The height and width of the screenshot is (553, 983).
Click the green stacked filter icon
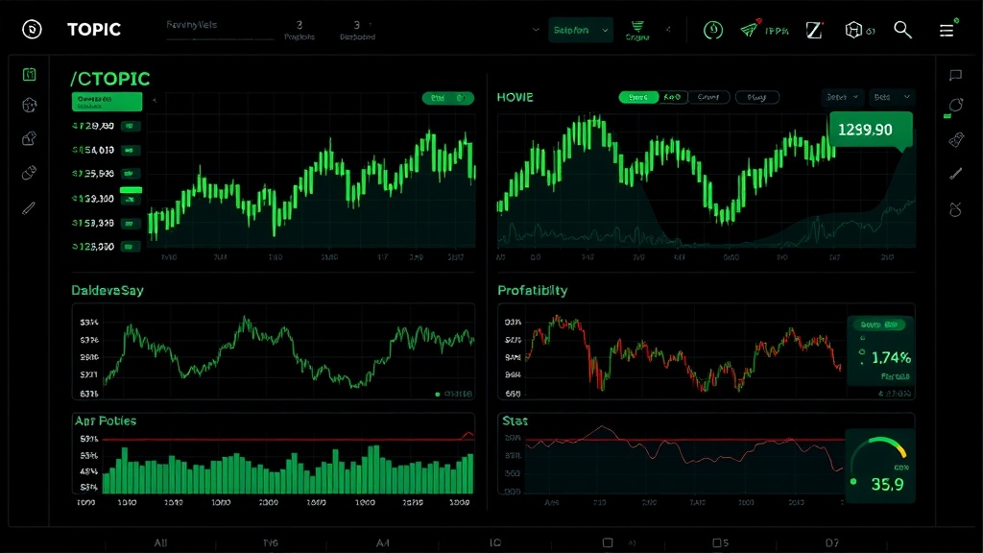point(637,26)
